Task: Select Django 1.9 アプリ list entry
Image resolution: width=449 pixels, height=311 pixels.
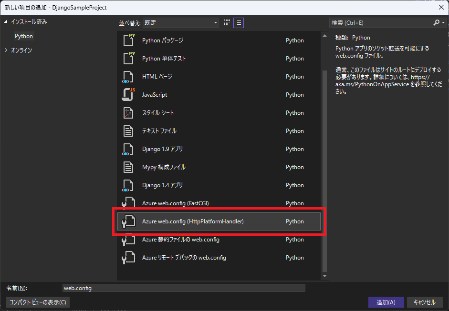Action: [x=162, y=149]
